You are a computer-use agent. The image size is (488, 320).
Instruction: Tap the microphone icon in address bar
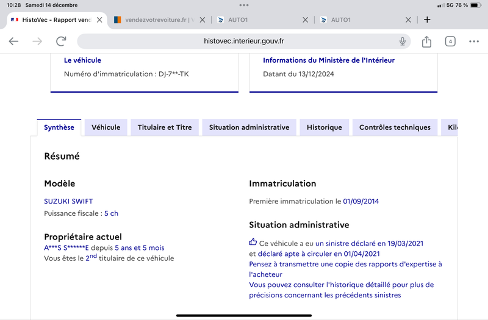tap(403, 41)
